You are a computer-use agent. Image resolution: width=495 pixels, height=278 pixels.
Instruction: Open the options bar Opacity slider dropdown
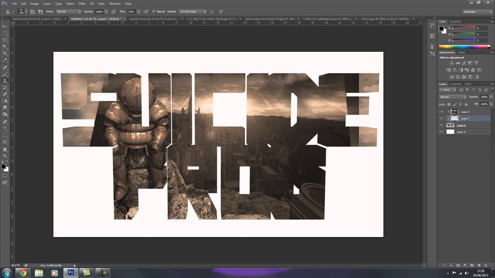tap(106, 12)
